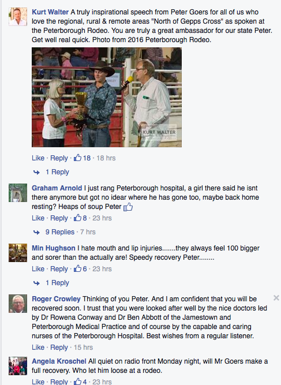Reply to Roger Crowley's comment

coord(59,347)
